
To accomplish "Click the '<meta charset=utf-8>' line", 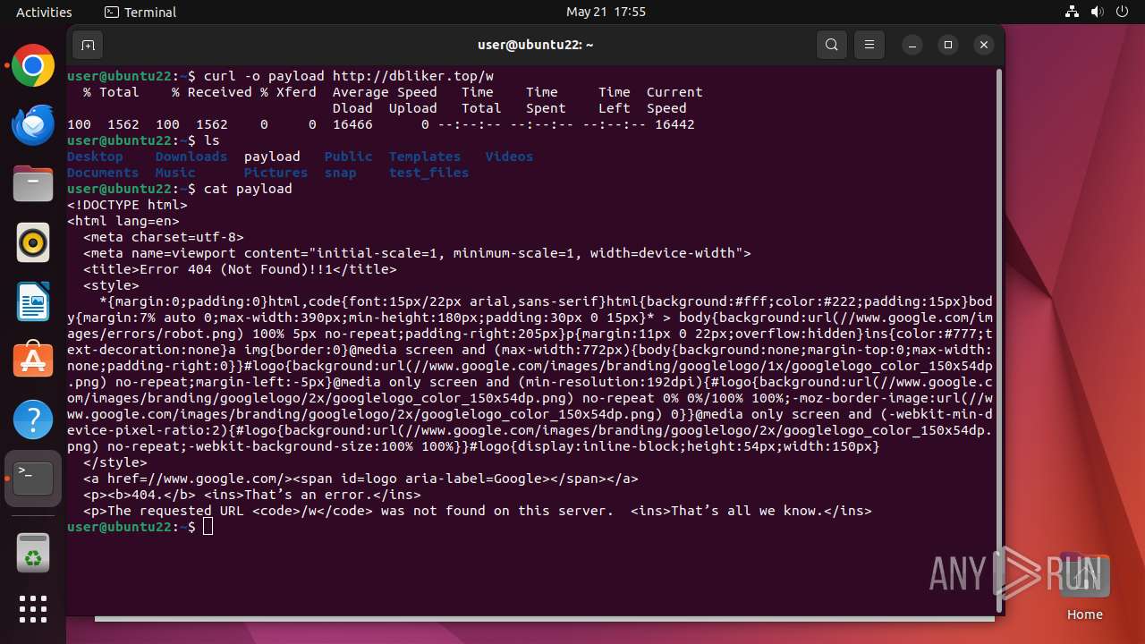I will [x=164, y=237].
